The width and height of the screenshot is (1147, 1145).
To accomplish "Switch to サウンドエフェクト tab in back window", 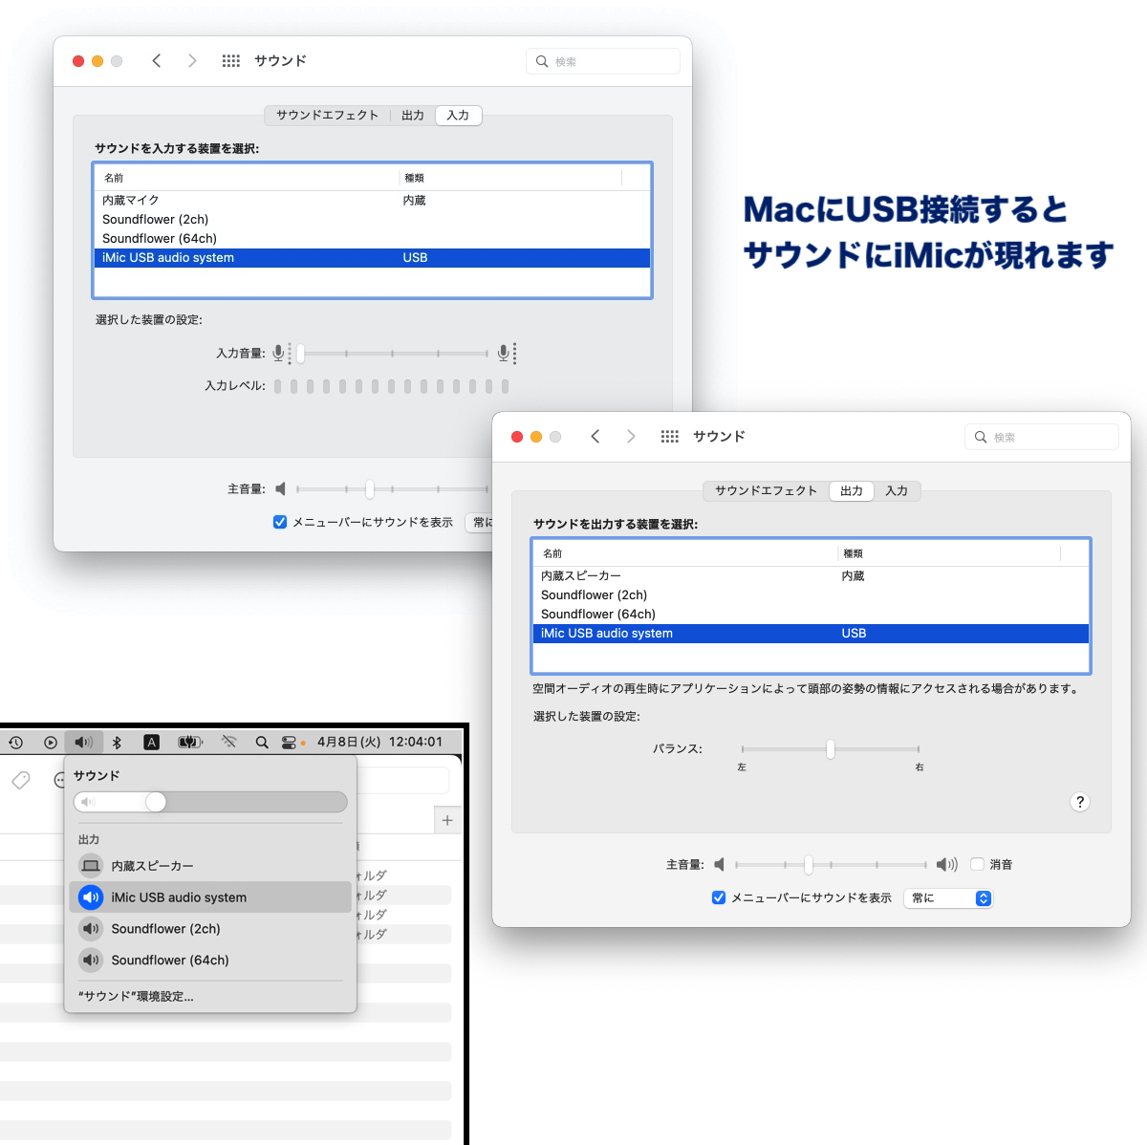I will [328, 115].
